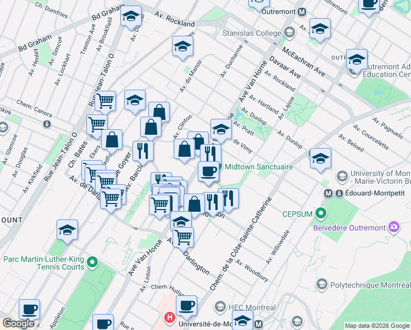Click the Av. Woodbury street label
Screen dimensions: 411x330
pyautogui.click(x=252, y=271)
